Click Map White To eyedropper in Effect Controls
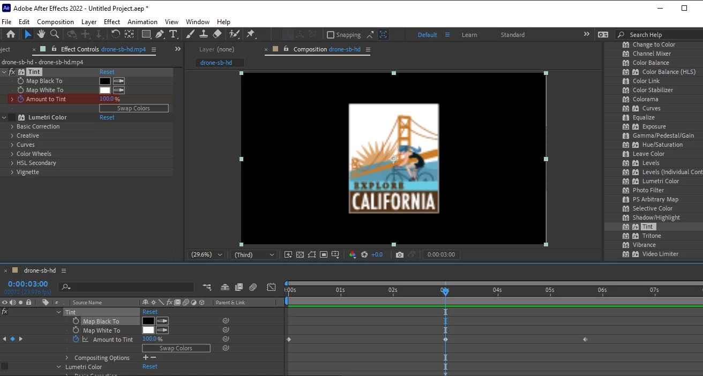The height and width of the screenshot is (376, 703). click(118, 90)
